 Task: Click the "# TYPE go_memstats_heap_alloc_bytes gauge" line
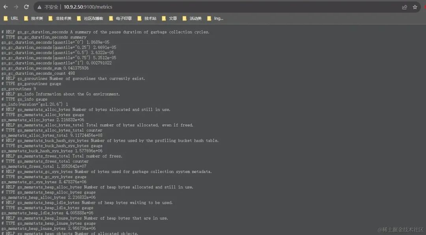(x=49, y=192)
